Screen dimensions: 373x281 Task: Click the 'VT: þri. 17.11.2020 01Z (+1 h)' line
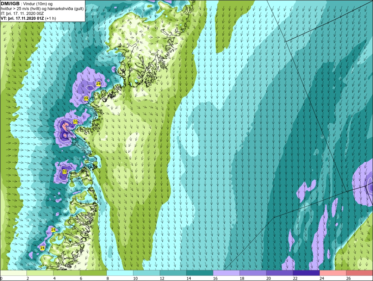(x=28, y=18)
